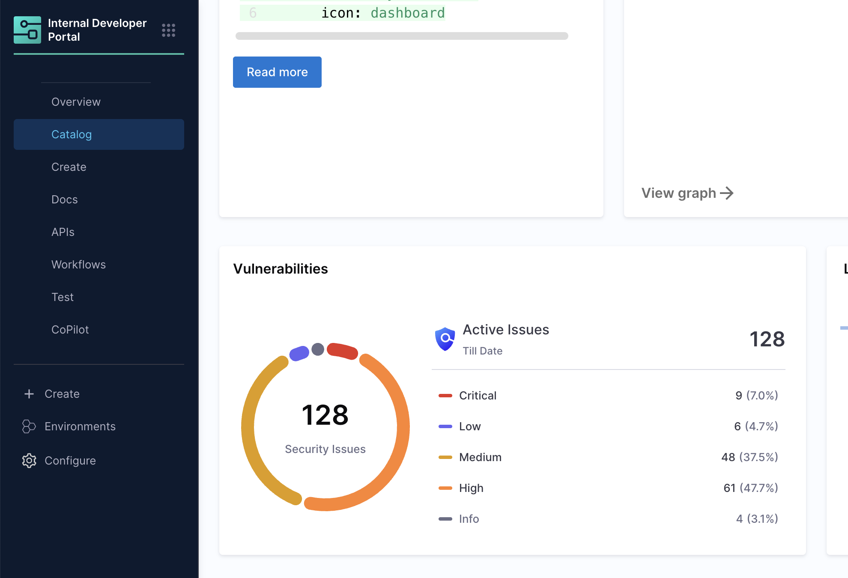Click the Environments hexagon icon

coord(29,426)
